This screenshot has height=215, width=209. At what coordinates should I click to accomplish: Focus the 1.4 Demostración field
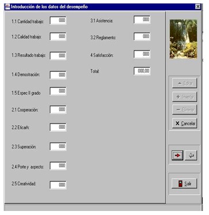pyautogui.click(x=58, y=75)
